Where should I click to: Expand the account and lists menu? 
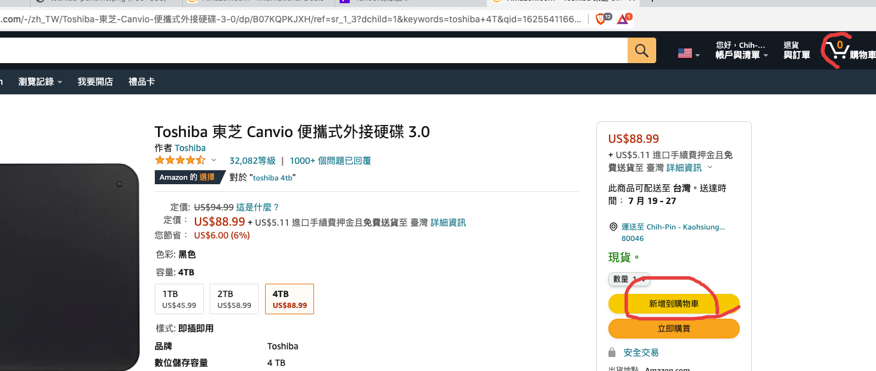(x=742, y=50)
